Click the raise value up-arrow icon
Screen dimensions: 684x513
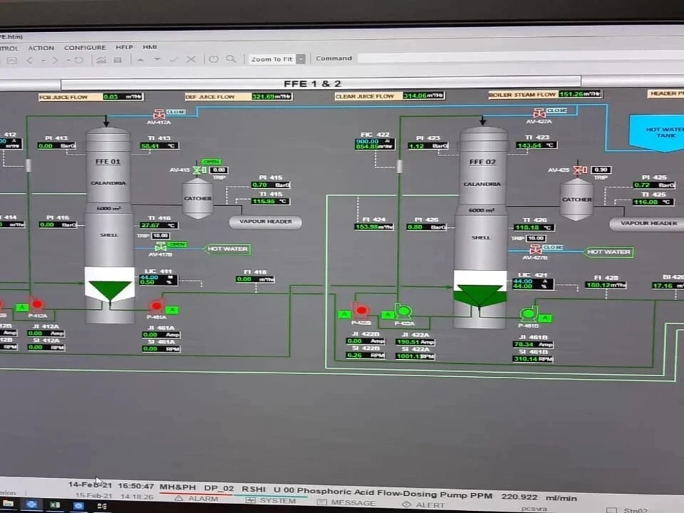tap(140, 60)
